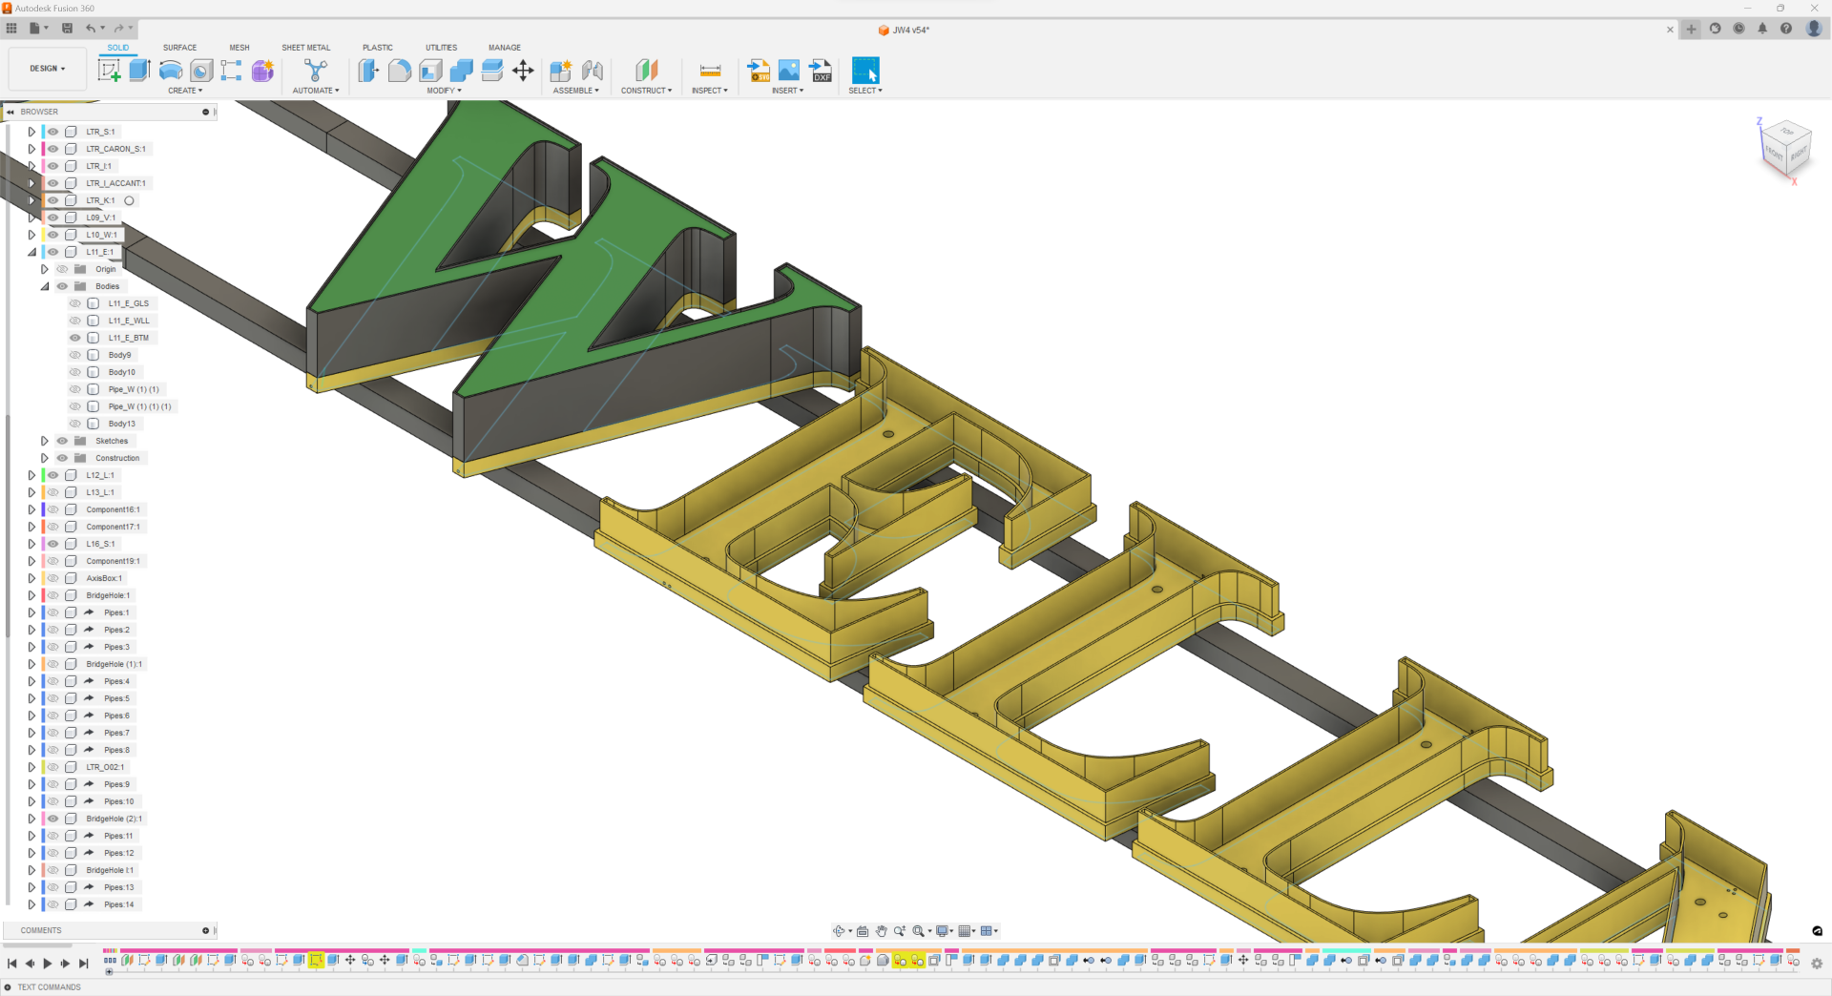Open the Surface tab
1832x996 pixels.
[x=179, y=48]
